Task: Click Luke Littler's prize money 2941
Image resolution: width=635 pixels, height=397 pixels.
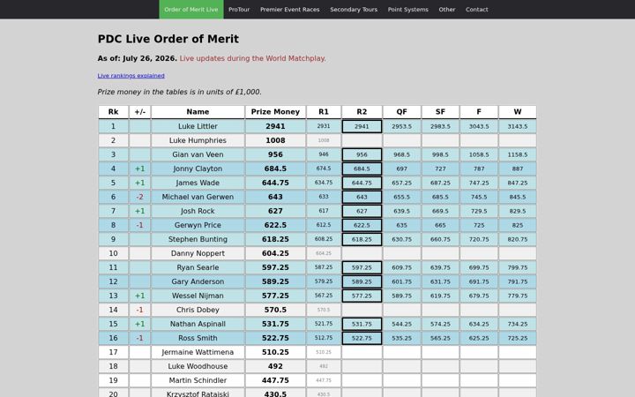Action: click(275, 126)
